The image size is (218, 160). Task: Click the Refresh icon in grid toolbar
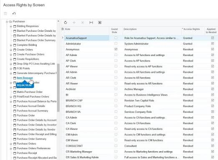point(66,23)
